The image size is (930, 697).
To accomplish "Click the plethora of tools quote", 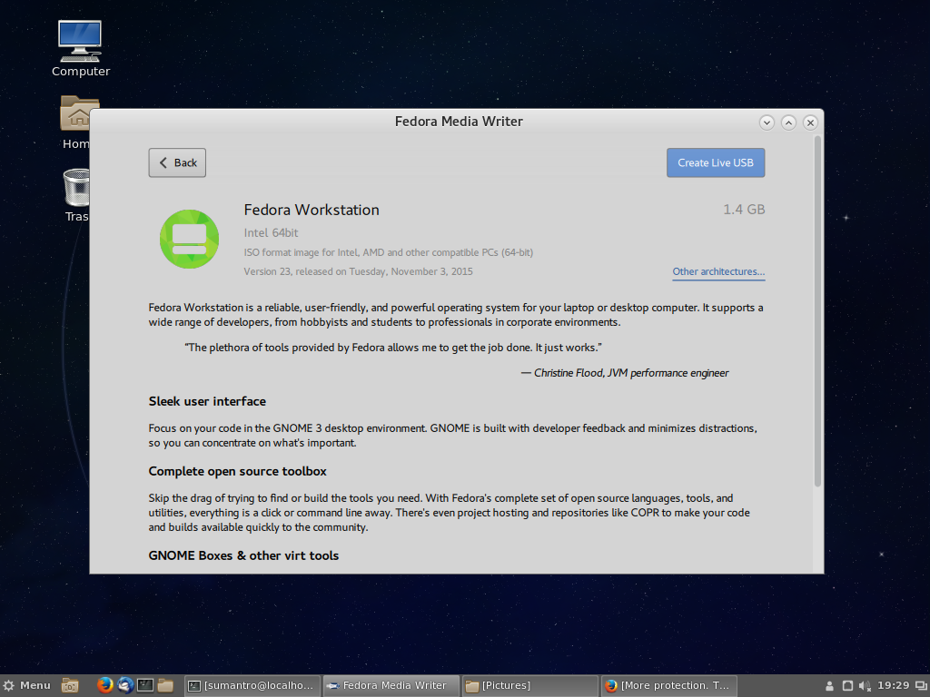I will coord(393,348).
